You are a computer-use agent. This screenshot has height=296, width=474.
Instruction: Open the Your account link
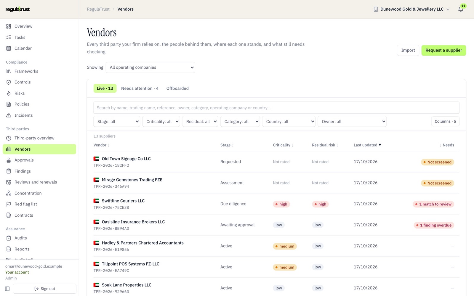coord(17,272)
